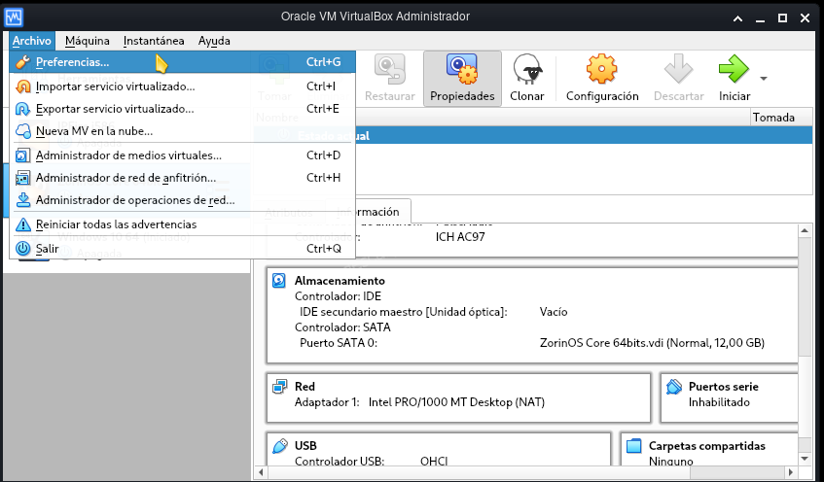Choose Exportar servicio virtualizado

tap(182, 109)
